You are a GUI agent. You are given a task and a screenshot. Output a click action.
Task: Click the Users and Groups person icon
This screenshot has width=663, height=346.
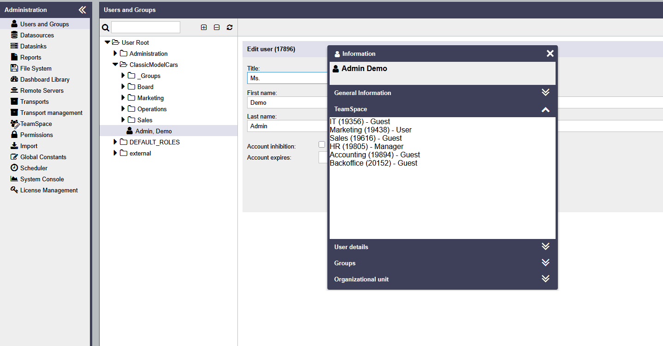pyautogui.click(x=14, y=24)
